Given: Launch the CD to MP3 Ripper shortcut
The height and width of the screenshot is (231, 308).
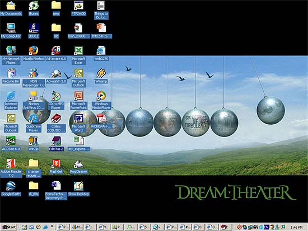Looking at the screenshot, I should 56,100.
